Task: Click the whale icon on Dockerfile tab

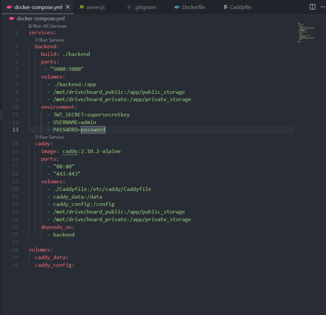Action: coord(177,7)
